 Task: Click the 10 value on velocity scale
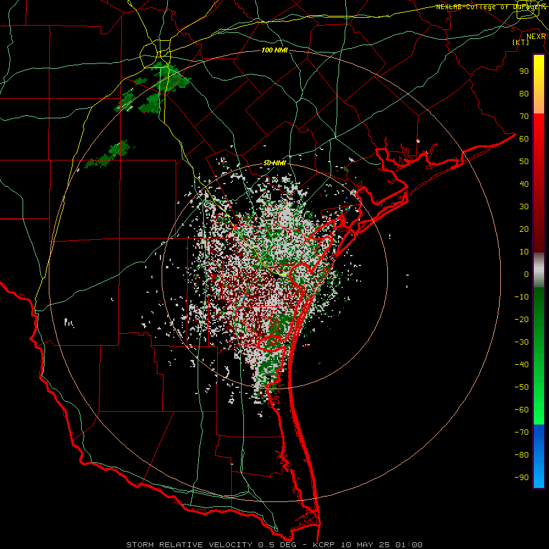[x=524, y=252]
